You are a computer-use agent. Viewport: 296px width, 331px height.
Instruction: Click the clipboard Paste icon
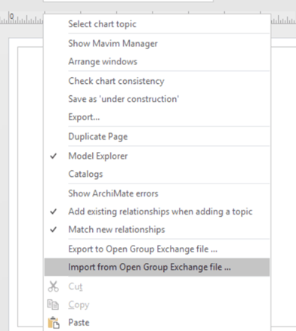click(54, 323)
